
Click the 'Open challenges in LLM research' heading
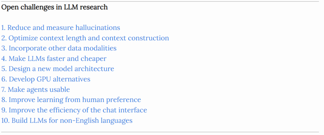55,7
